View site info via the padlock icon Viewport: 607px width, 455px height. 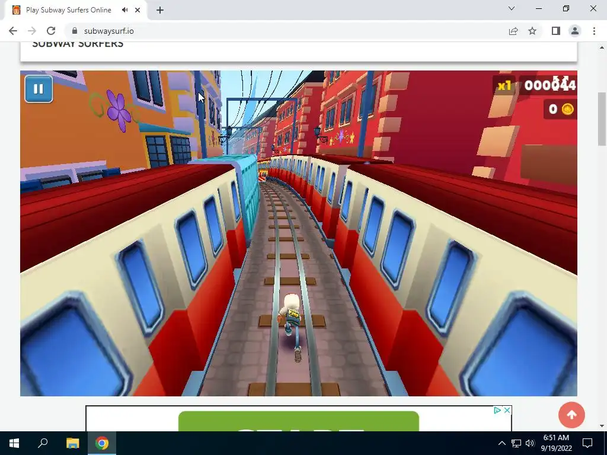click(75, 31)
